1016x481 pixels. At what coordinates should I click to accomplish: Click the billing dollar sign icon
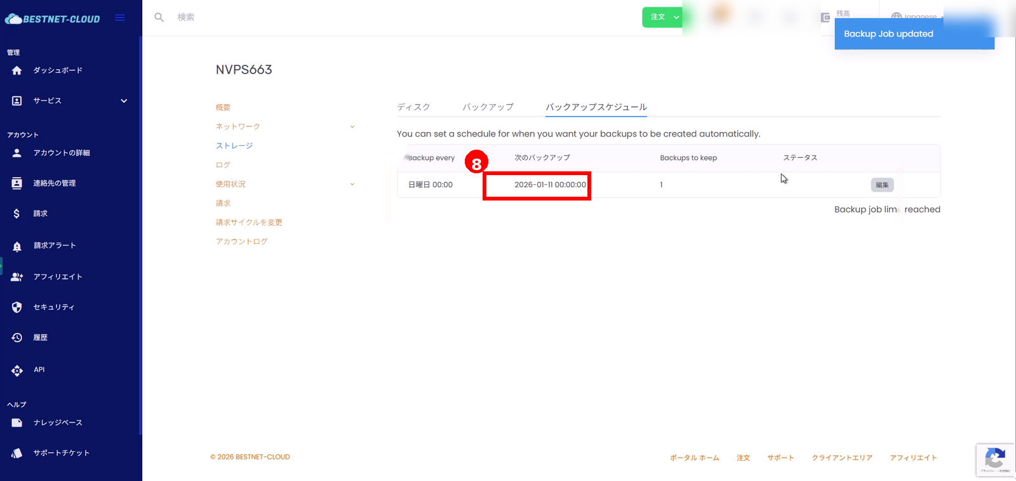(x=17, y=214)
